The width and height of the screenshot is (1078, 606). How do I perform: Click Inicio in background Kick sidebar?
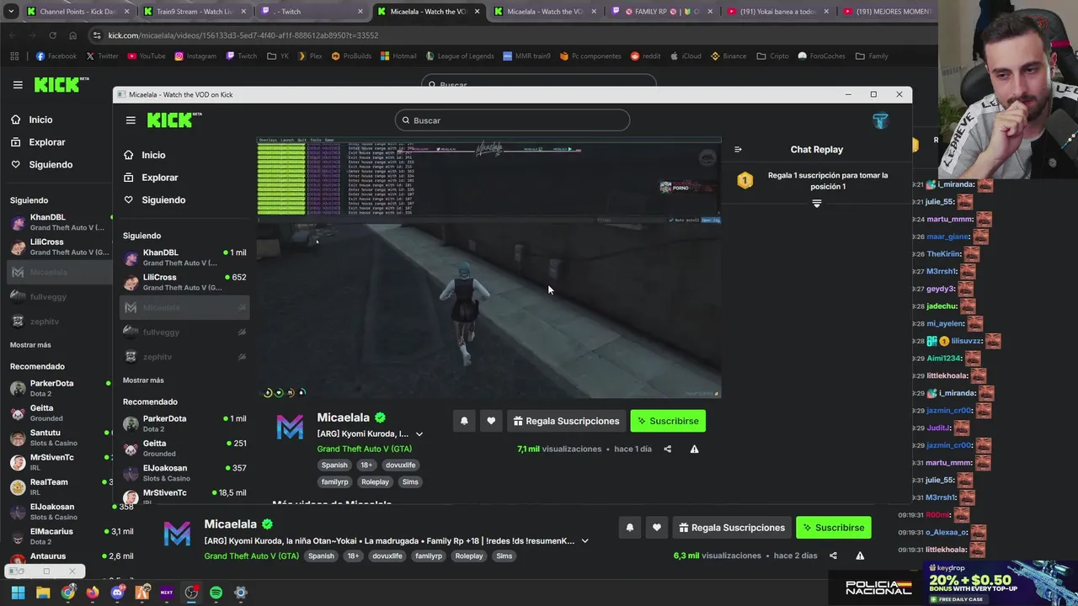pos(32,120)
